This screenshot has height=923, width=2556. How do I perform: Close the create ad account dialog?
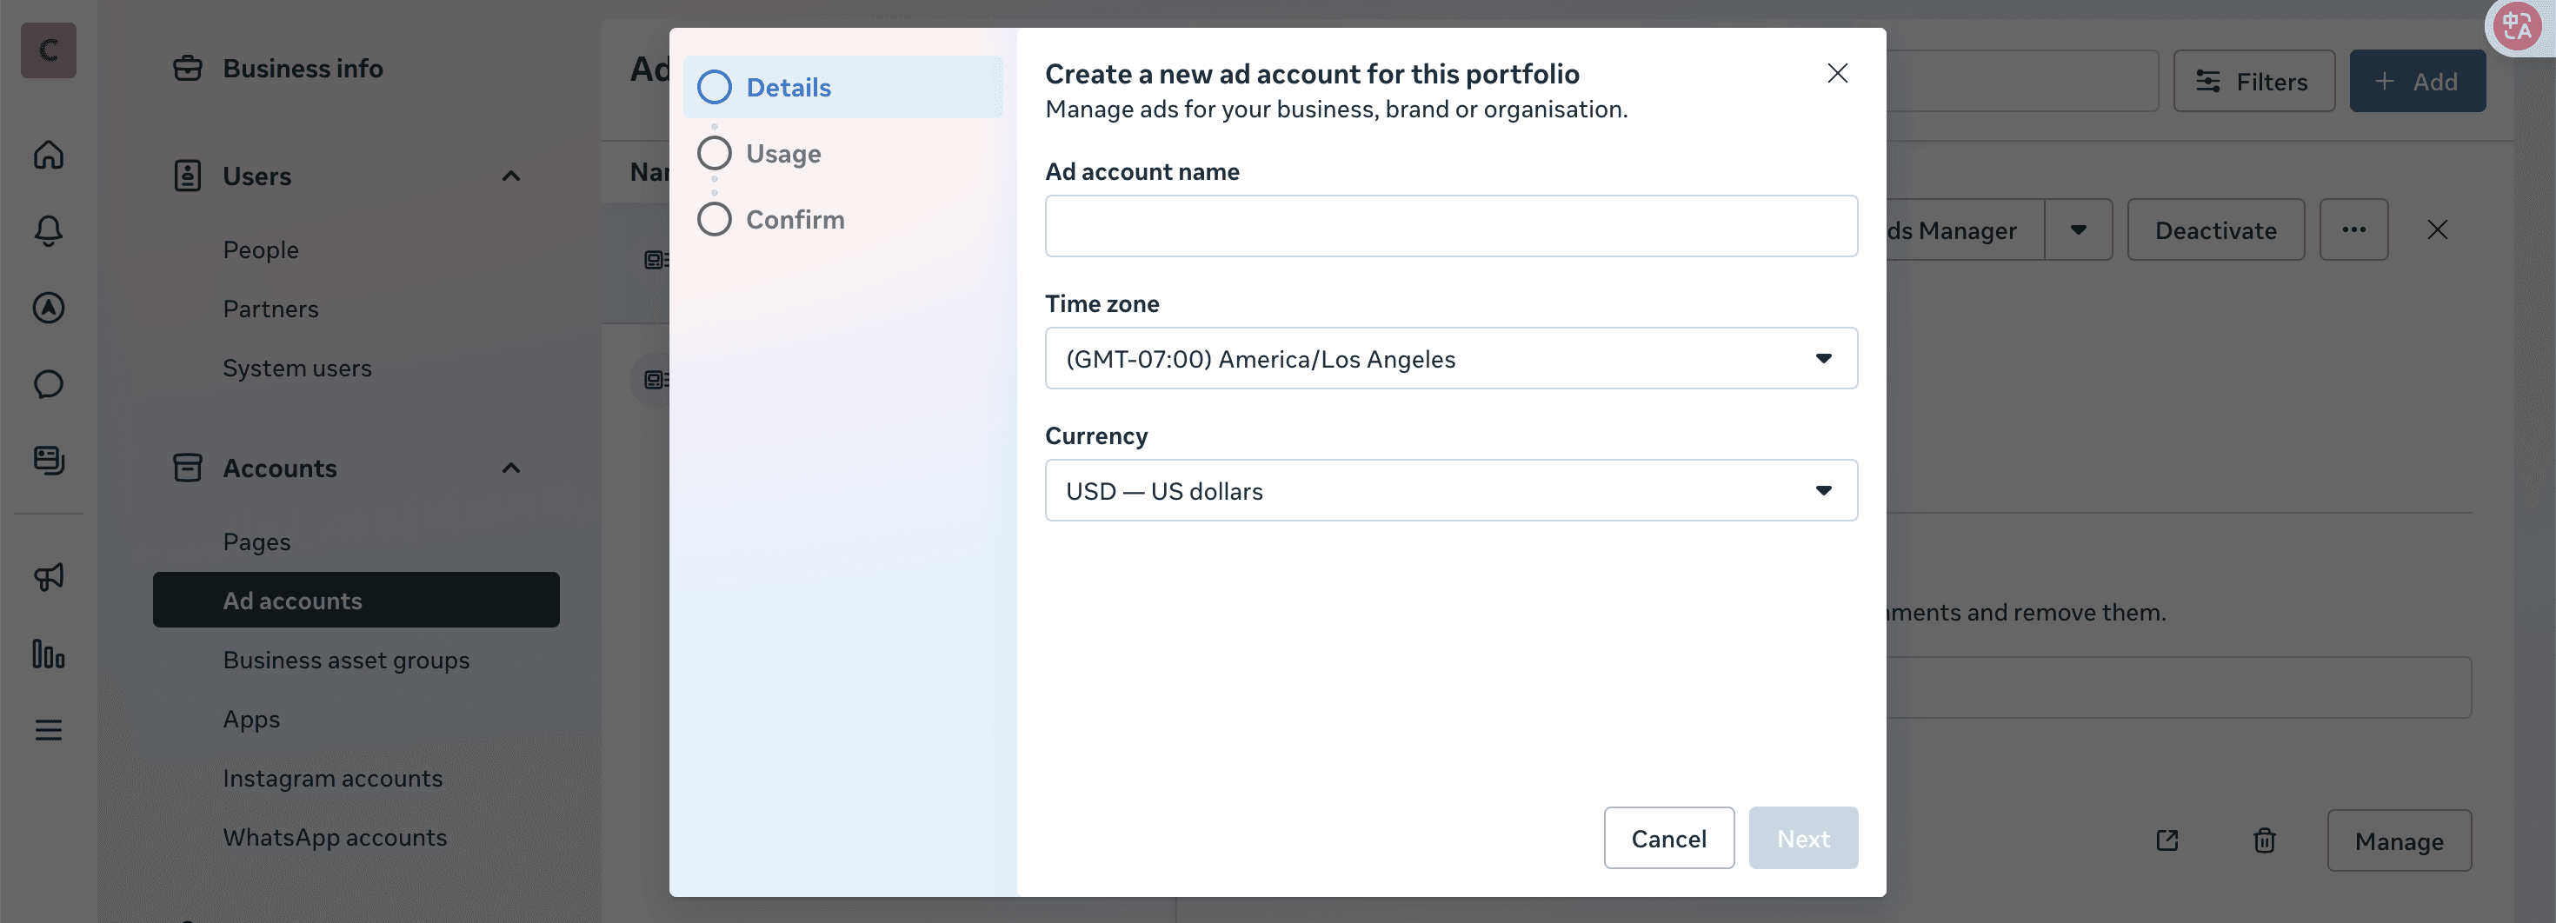coord(1837,73)
